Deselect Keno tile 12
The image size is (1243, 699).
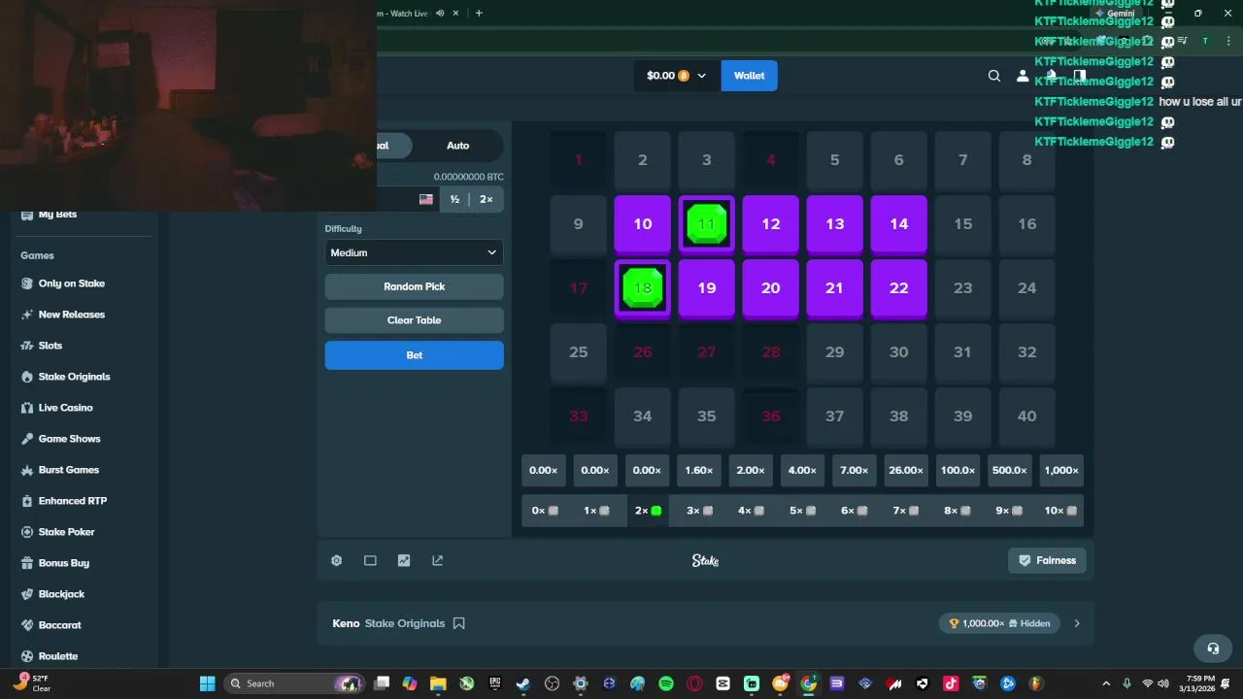point(771,224)
